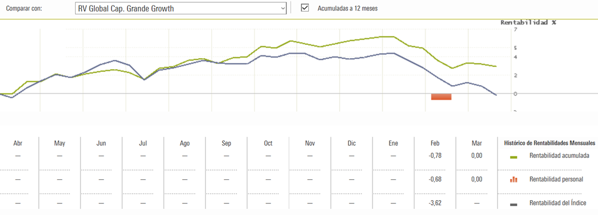
Task: Click the green accumulated line peak in chart
Action: (387, 37)
